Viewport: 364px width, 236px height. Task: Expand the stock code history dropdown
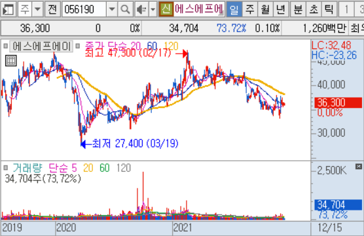[112, 9]
